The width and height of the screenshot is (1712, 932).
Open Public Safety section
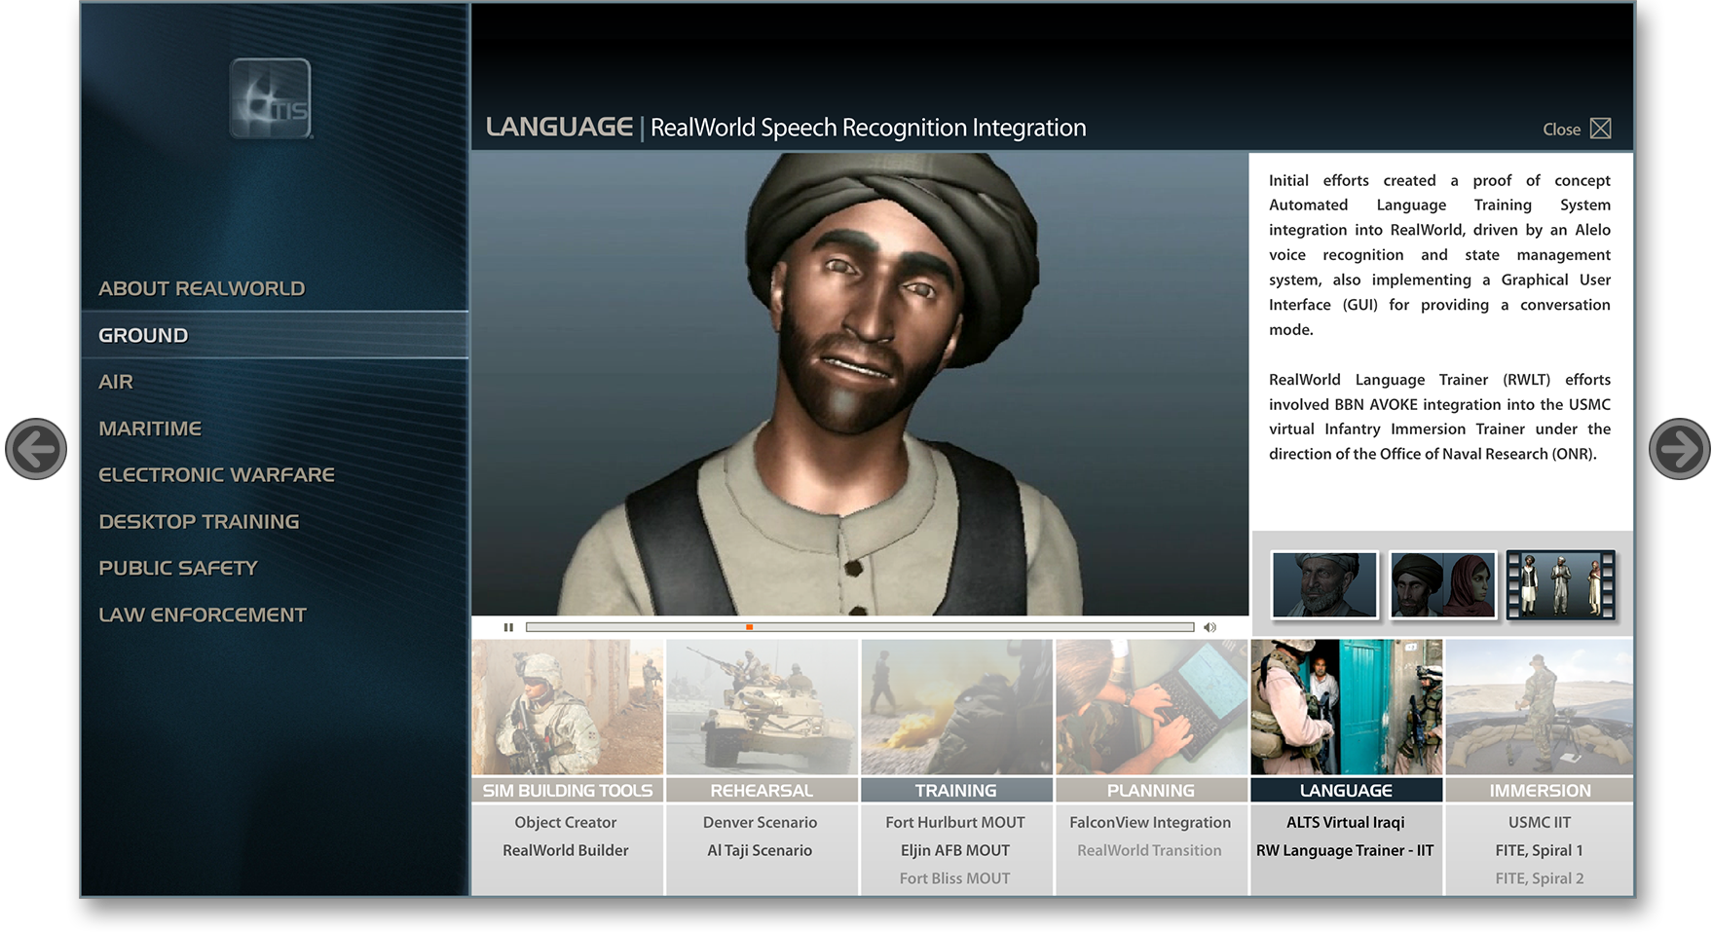(178, 568)
